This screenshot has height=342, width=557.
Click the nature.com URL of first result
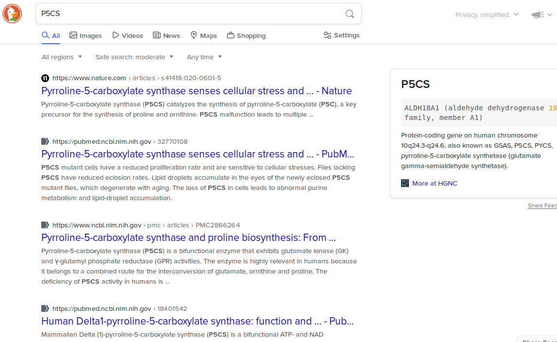[x=137, y=78]
